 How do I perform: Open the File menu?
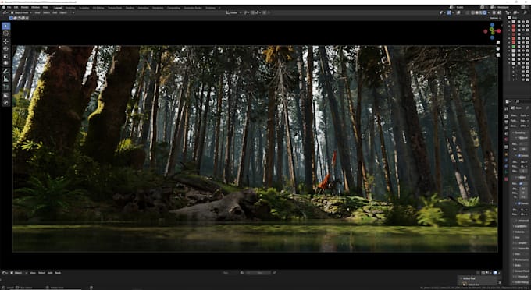(x=9, y=8)
